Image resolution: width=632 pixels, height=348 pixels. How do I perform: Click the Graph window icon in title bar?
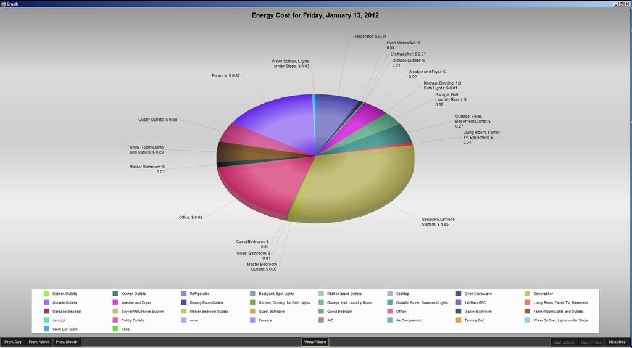pyautogui.click(x=3, y=3)
